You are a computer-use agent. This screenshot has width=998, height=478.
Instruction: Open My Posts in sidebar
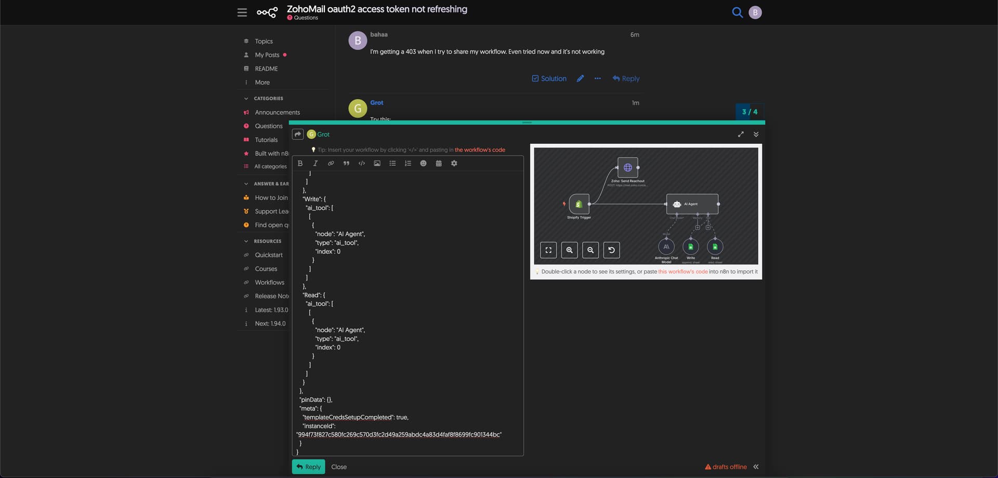[267, 55]
